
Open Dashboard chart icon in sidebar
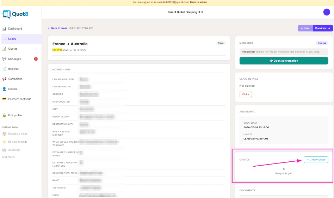click(x=4, y=29)
